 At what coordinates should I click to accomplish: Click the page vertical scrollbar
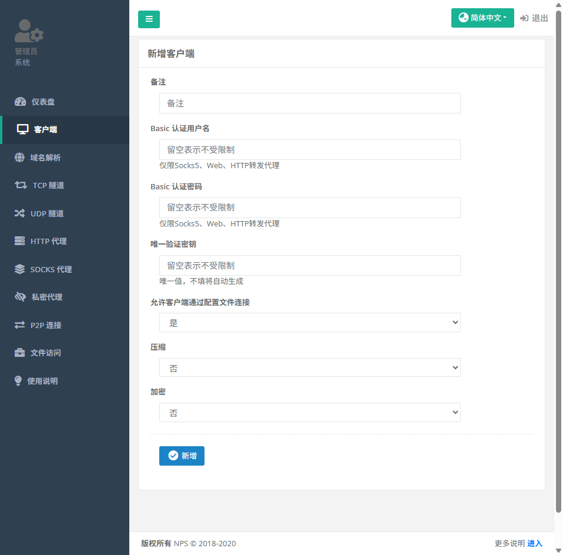(x=558, y=262)
